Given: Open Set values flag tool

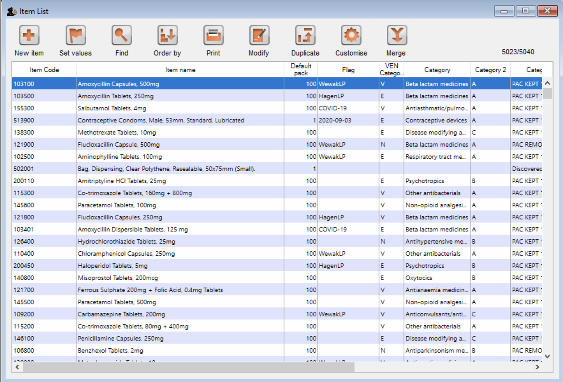Looking at the screenshot, I should click(76, 35).
